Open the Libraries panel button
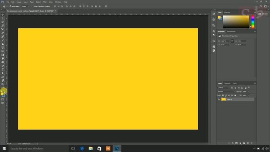 (263, 14)
